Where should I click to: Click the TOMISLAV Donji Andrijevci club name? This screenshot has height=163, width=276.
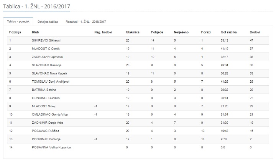(51, 81)
